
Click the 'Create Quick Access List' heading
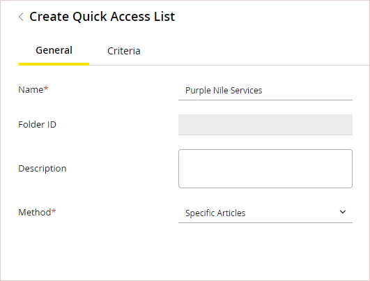[102, 17]
